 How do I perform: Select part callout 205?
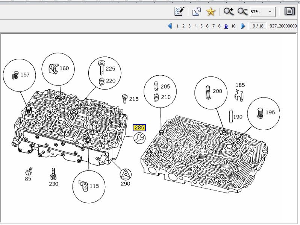(165, 87)
